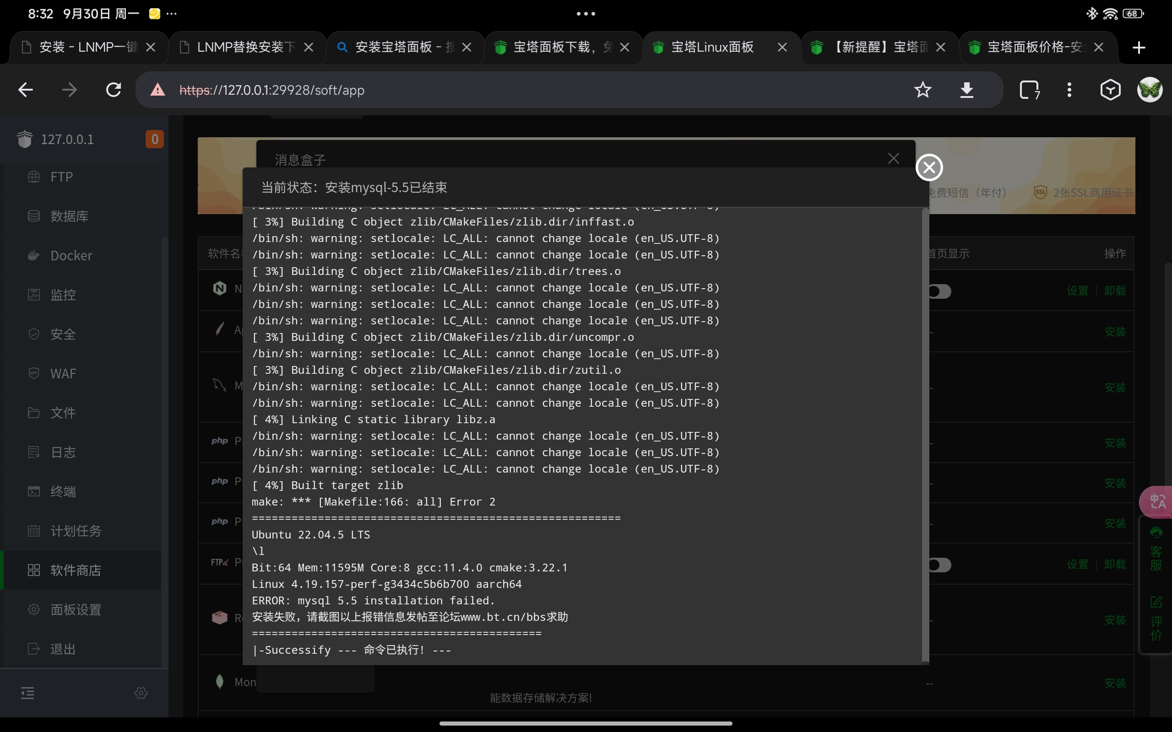Open 数据库 in the sidebar

[82, 216]
